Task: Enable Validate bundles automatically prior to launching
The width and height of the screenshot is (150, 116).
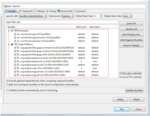Action: [7, 90]
